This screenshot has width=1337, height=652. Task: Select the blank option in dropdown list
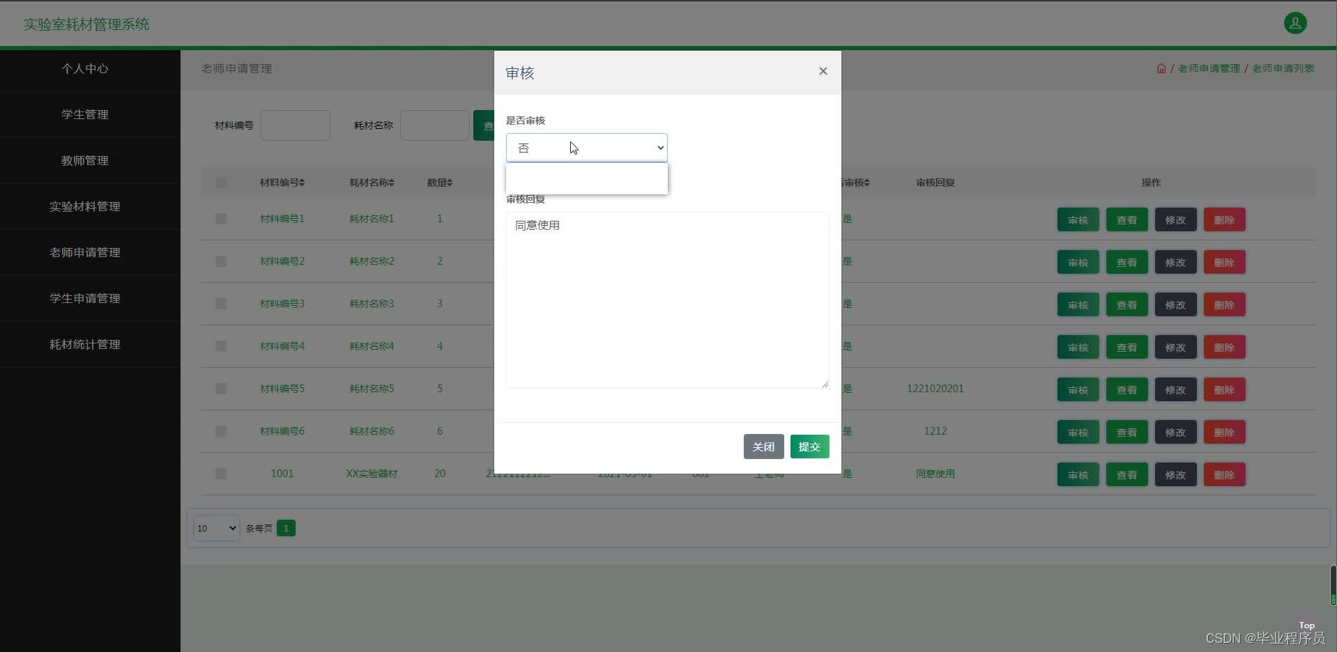(586, 179)
